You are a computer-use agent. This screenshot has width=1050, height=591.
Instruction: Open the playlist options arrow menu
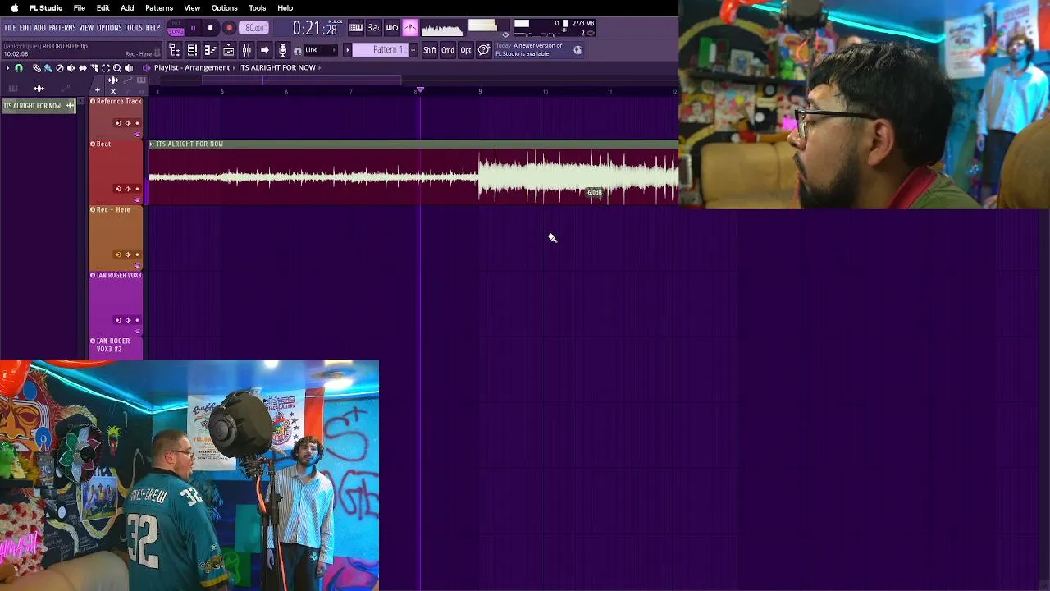[7, 68]
